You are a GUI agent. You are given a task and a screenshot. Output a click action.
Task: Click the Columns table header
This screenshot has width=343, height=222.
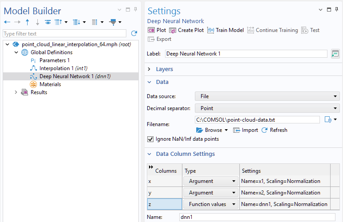166,171
